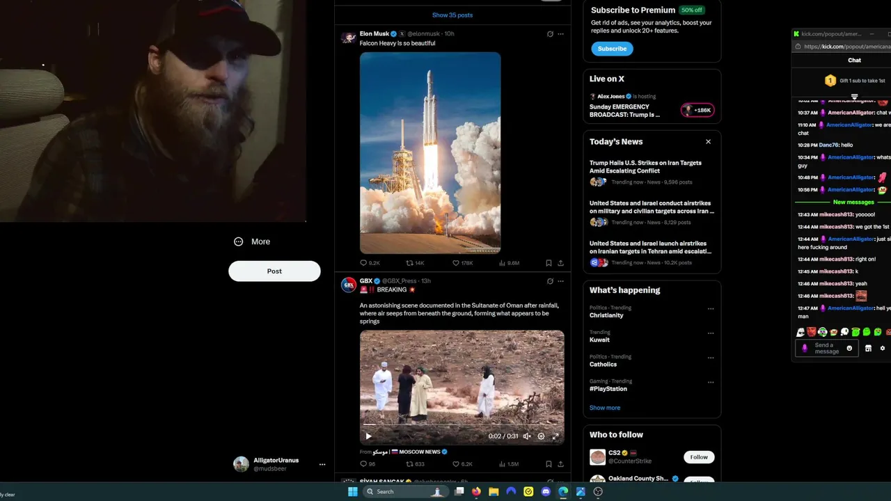This screenshot has height=501, width=891.
Task: Jump to New messages in Kick chat
Action: tap(853, 202)
